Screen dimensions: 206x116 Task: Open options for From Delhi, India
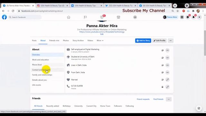[167, 72]
